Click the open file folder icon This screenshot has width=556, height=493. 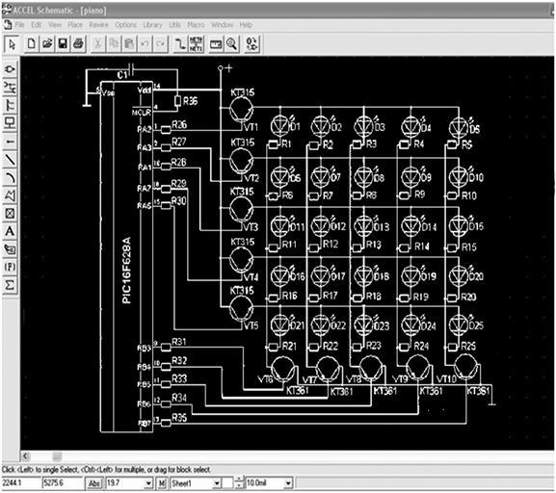(47, 44)
